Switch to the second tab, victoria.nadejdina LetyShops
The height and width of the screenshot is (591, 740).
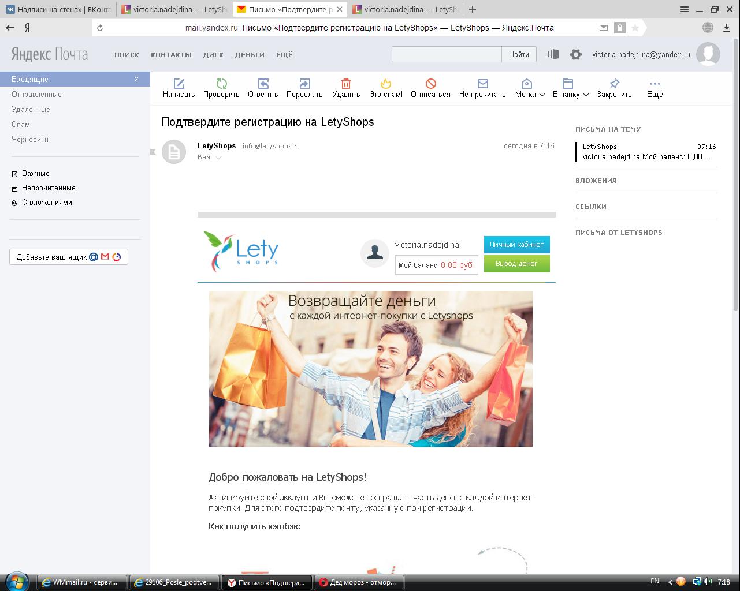point(174,9)
